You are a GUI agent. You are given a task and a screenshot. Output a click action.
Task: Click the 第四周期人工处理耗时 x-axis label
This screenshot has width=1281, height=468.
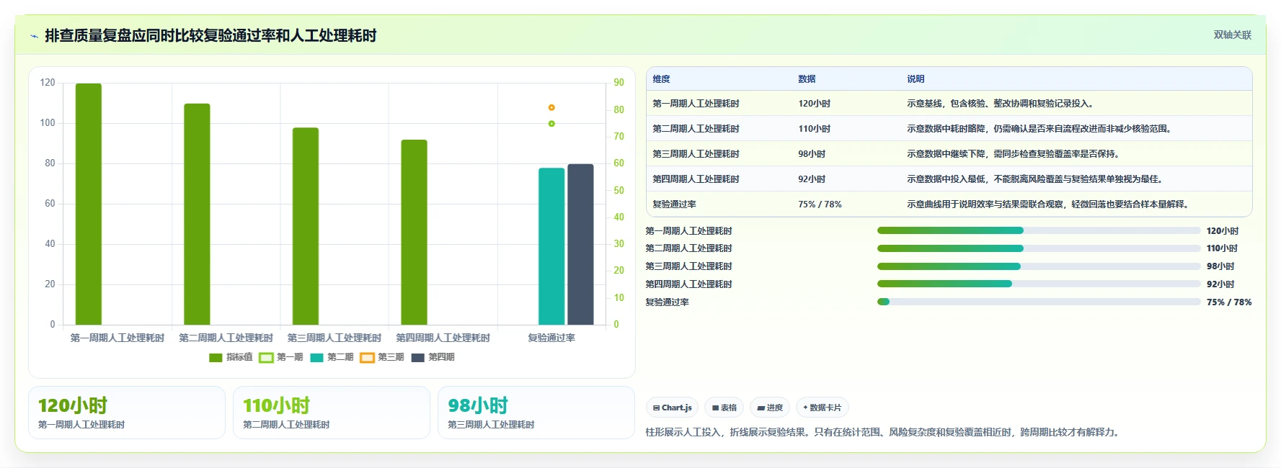point(443,338)
